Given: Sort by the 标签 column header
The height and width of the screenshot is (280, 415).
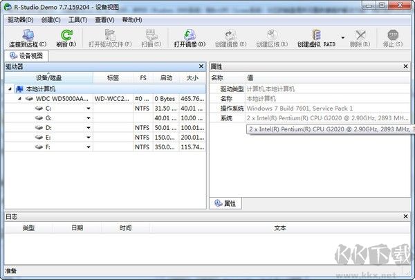Looking at the screenshot, I should (113, 78).
